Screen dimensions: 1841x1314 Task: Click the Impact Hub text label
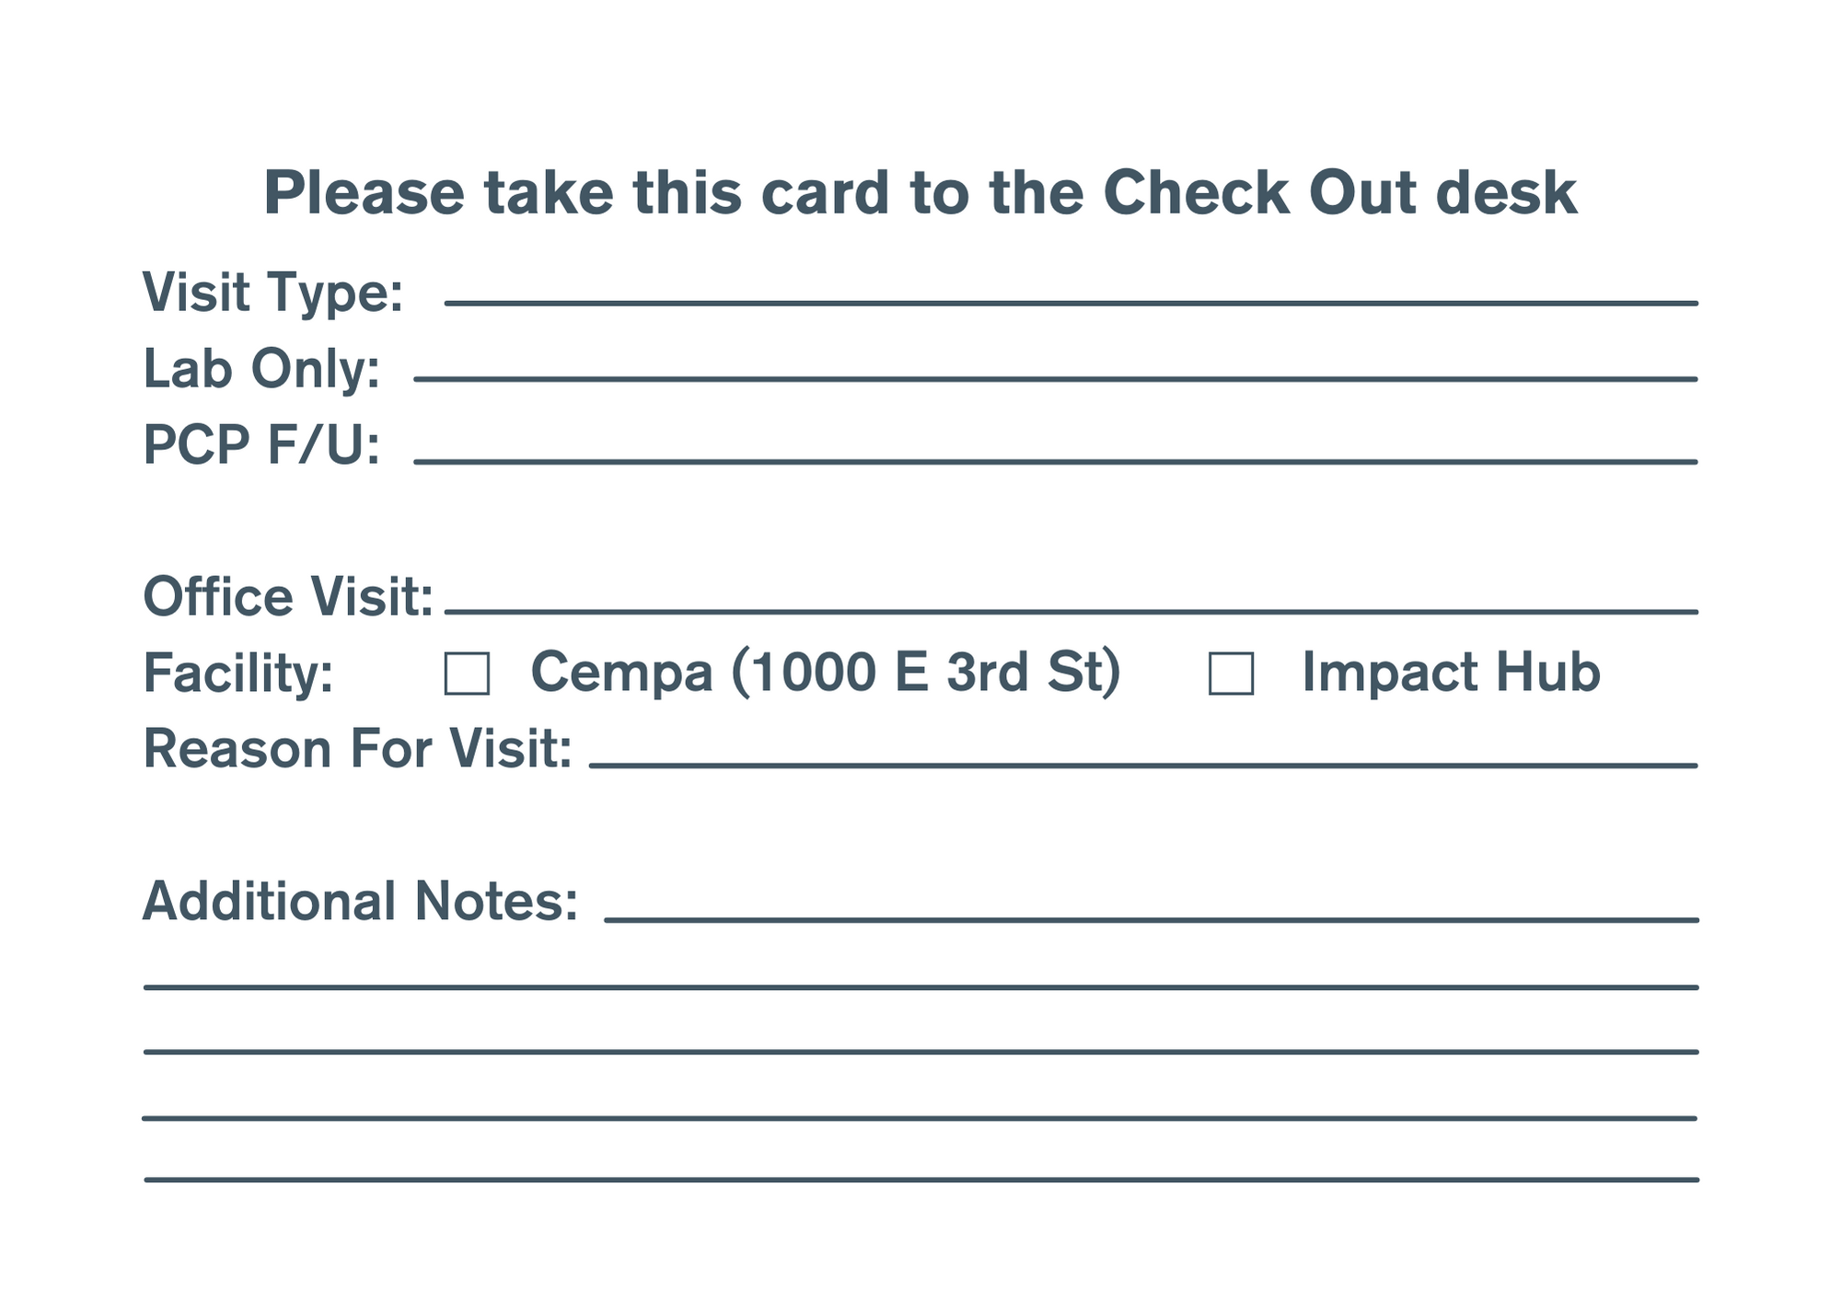tap(1451, 672)
